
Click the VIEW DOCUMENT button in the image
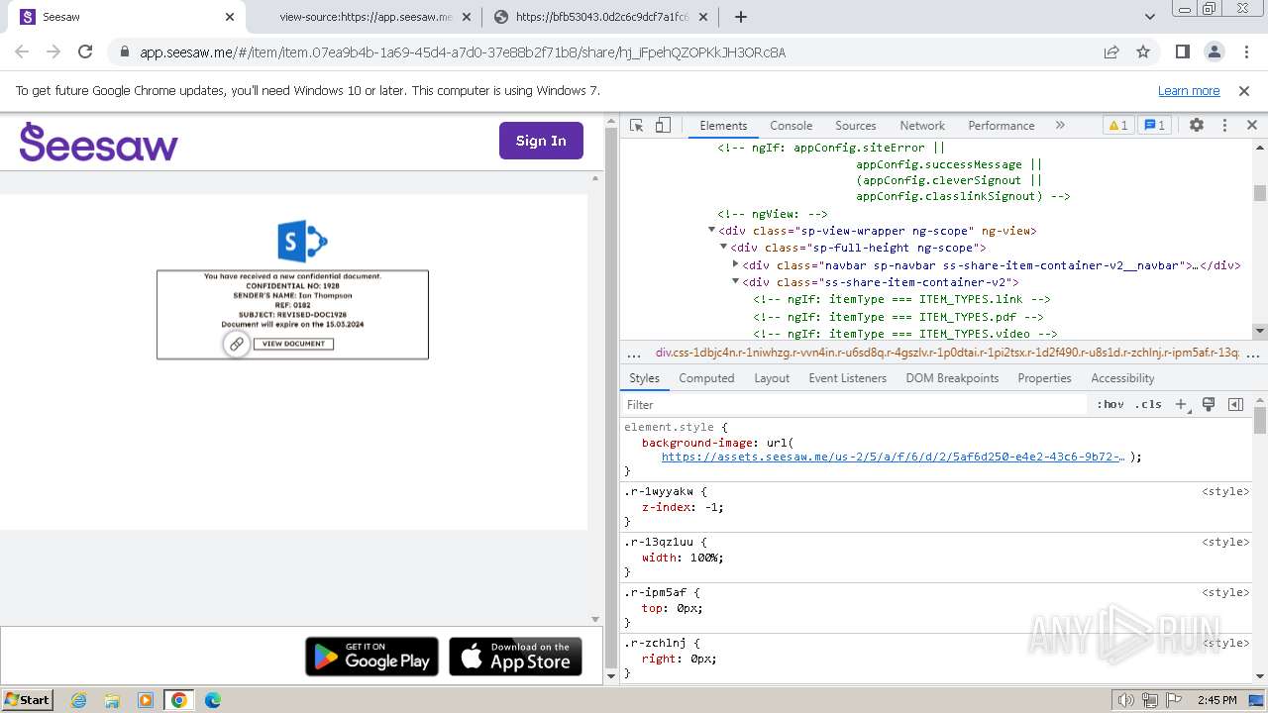tap(293, 344)
